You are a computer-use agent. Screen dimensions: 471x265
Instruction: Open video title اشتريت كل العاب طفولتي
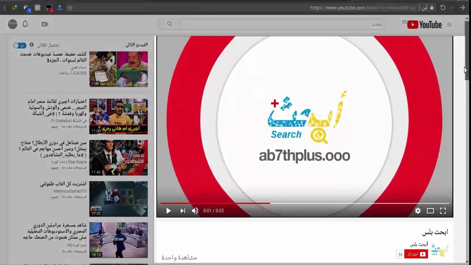click(x=63, y=184)
